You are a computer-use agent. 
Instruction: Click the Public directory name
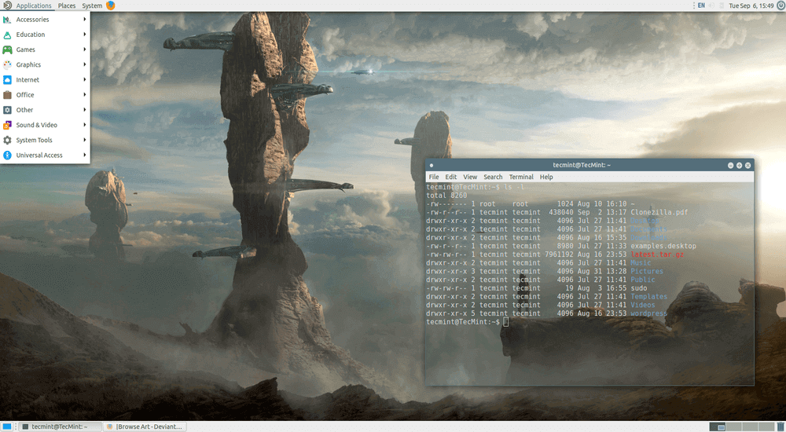643,280
